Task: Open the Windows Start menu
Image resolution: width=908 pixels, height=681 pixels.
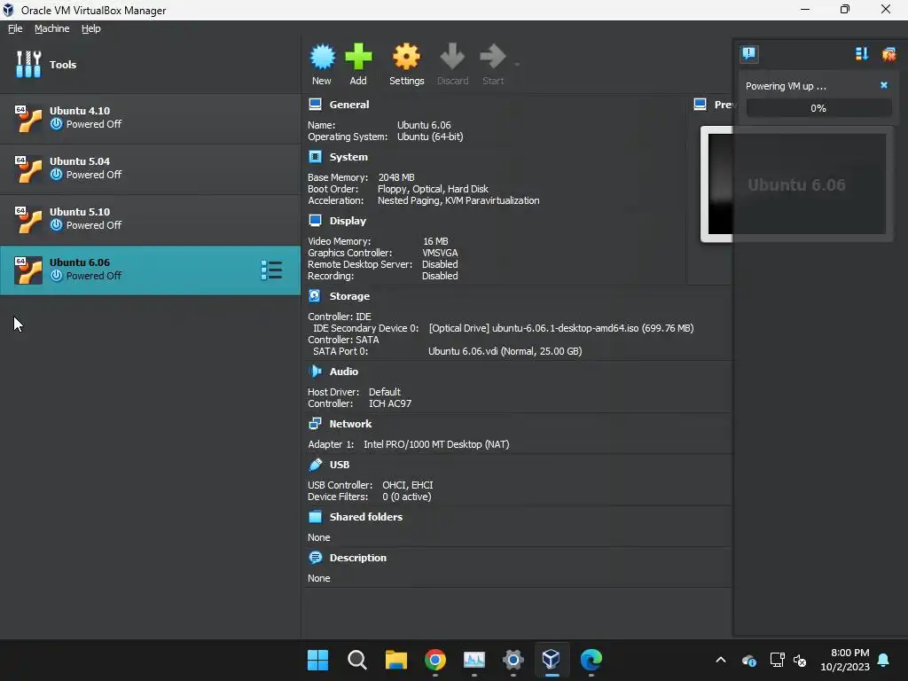Action: pyautogui.click(x=318, y=660)
